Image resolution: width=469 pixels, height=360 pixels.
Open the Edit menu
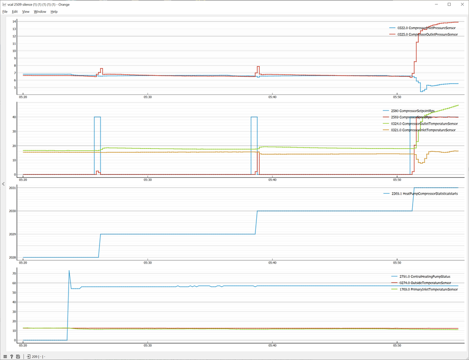point(15,11)
